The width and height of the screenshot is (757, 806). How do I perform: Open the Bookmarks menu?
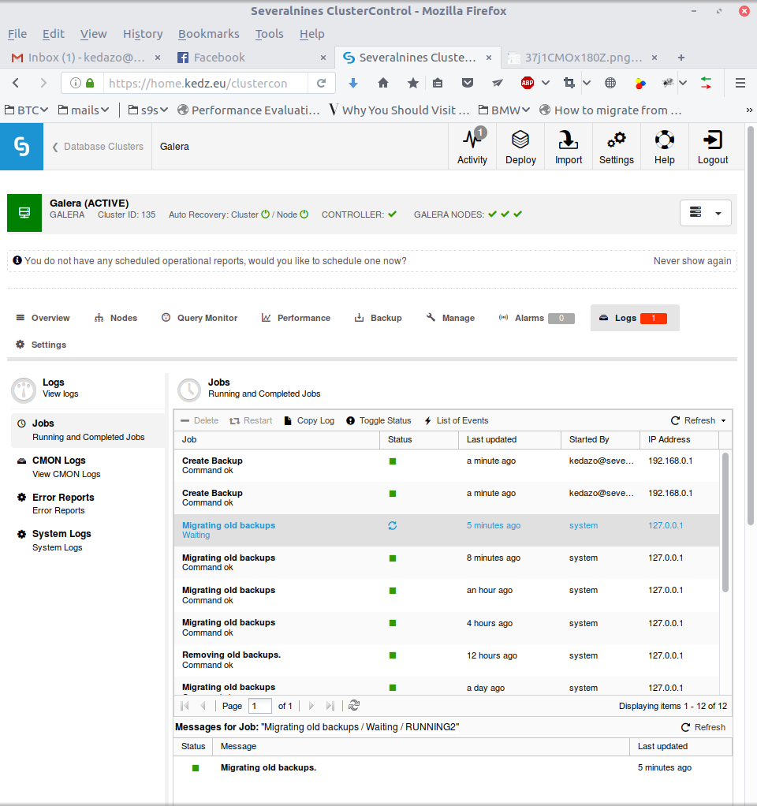209,34
